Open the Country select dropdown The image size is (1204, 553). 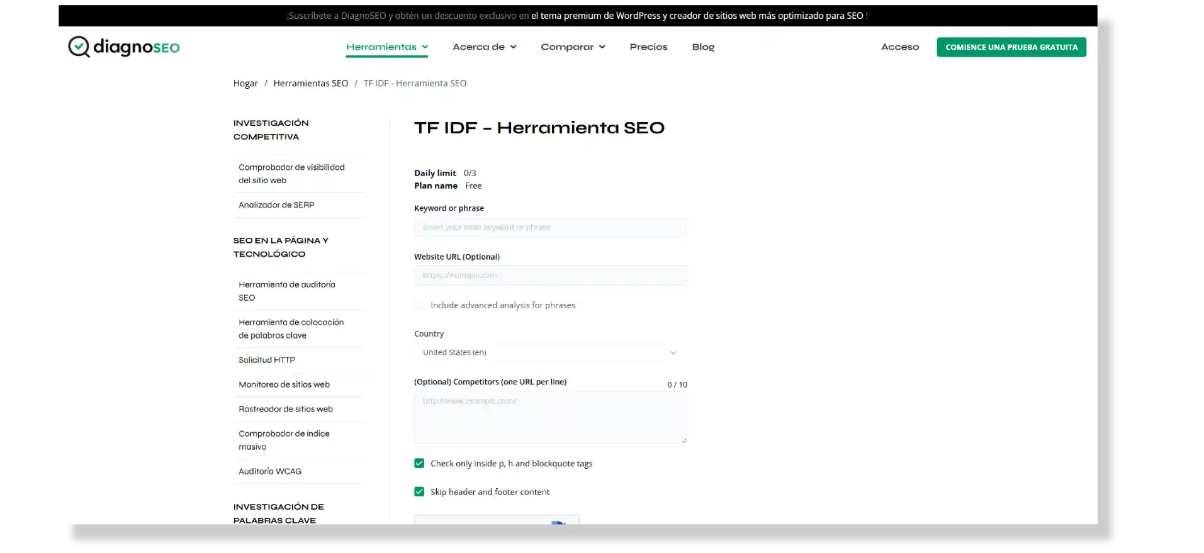[x=549, y=352]
